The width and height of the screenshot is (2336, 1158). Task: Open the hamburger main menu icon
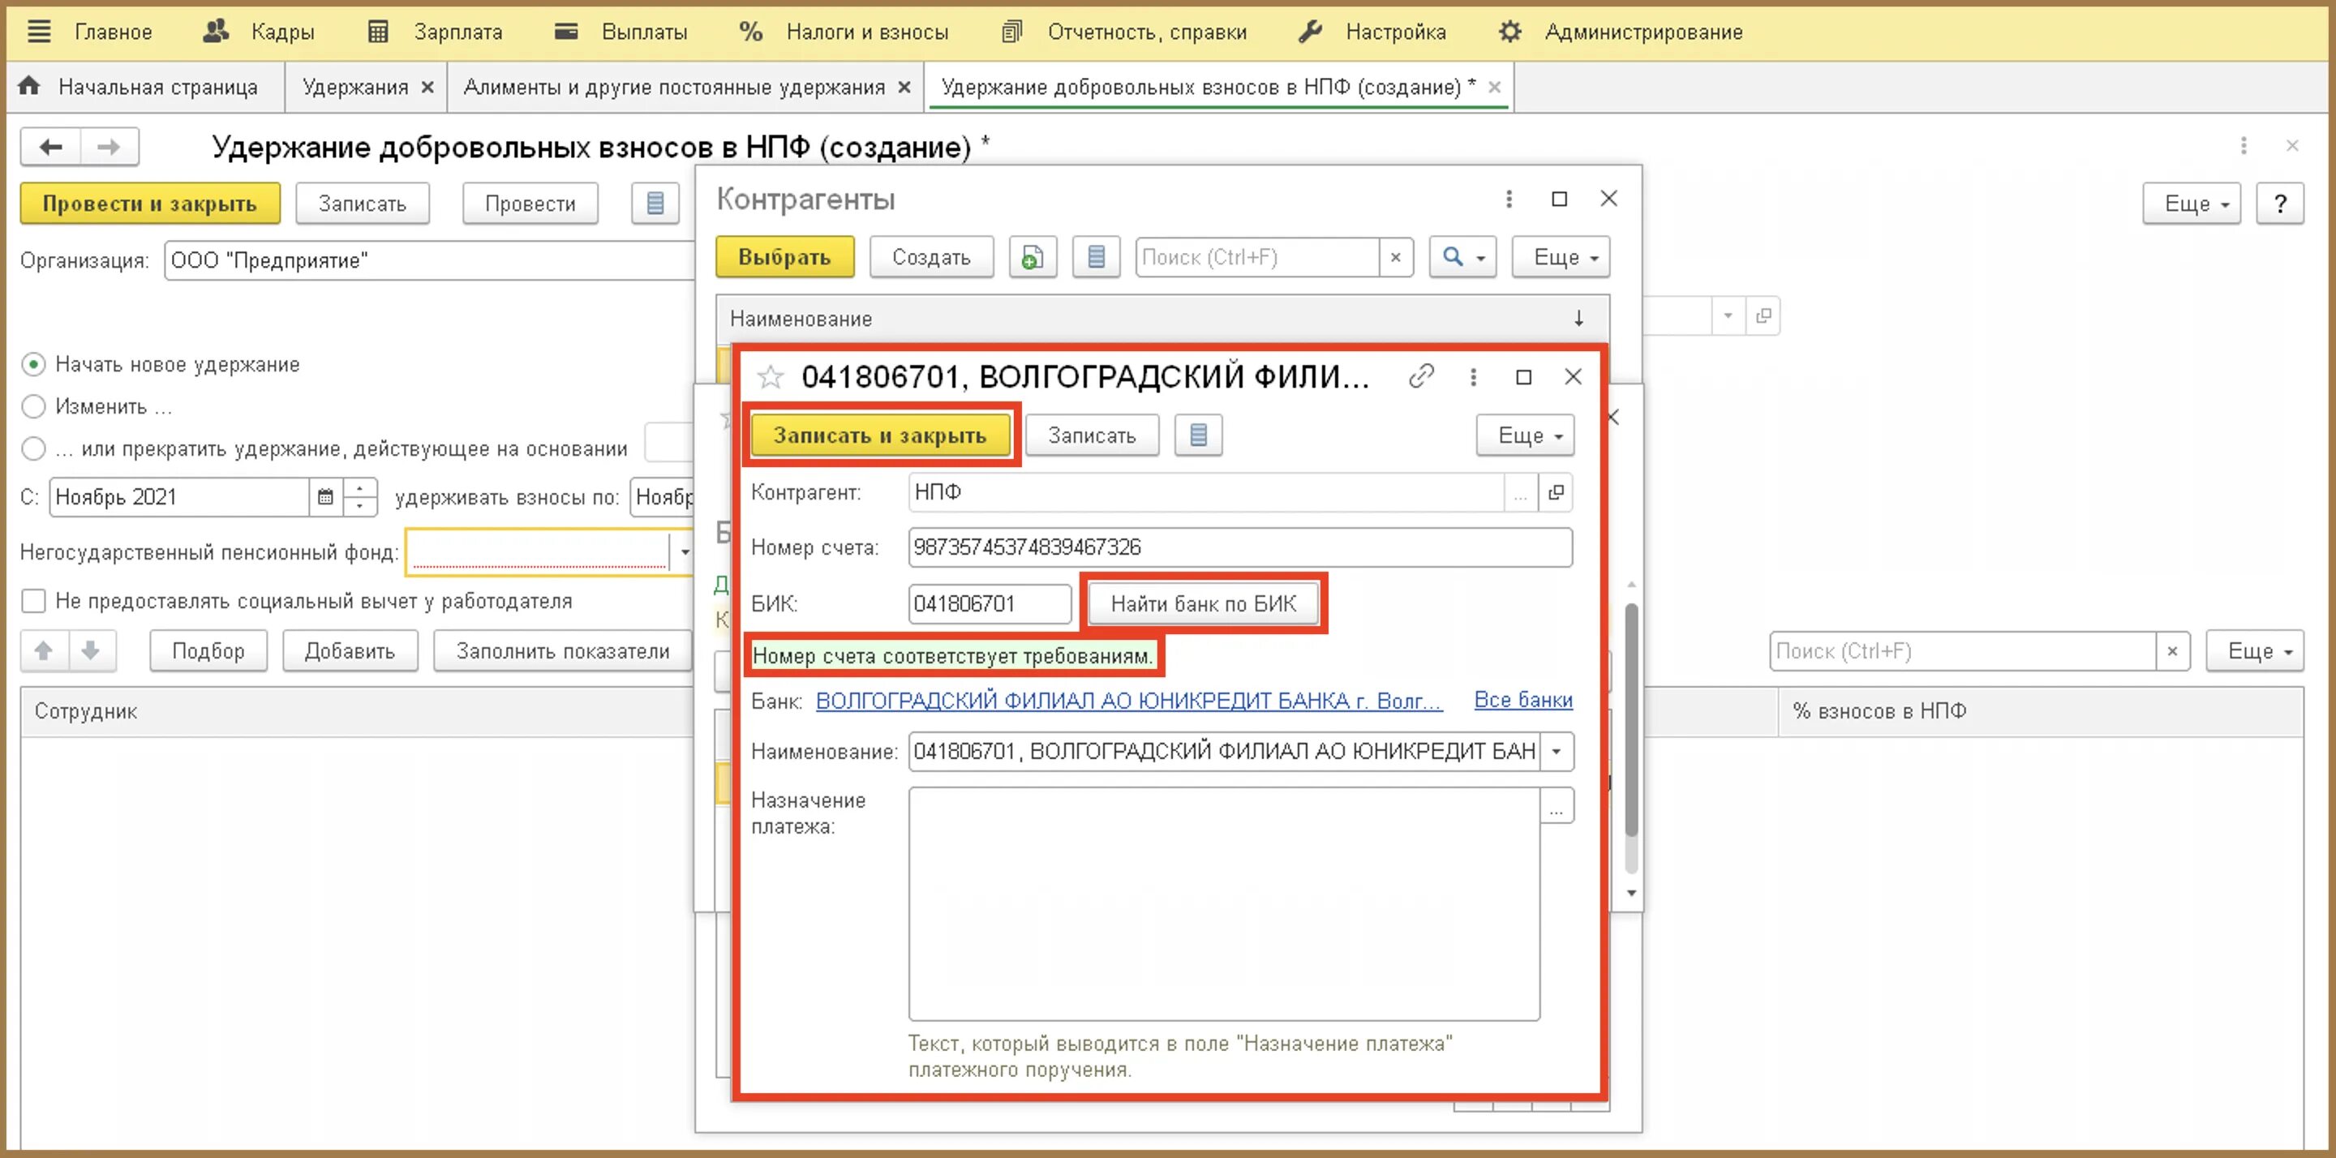tap(39, 32)
